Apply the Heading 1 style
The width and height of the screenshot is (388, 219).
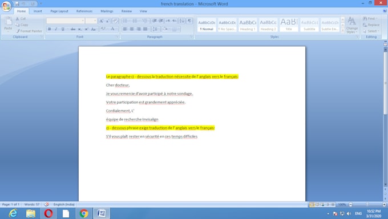(x=248, y=25)
